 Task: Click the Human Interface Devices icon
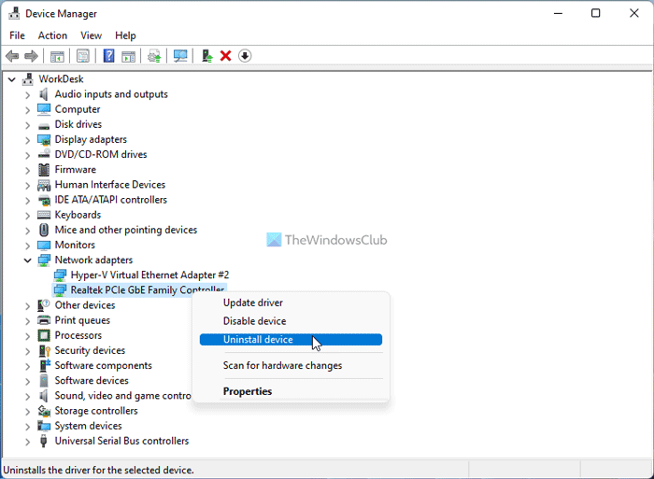(x=44, y=185)
